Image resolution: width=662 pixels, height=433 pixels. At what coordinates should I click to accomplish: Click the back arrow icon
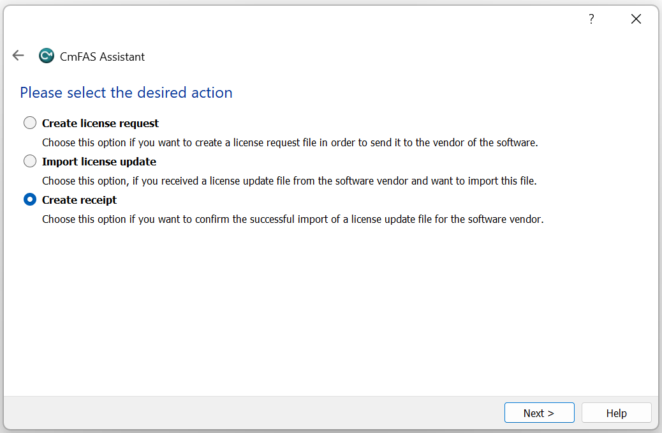tap(18, 56)
